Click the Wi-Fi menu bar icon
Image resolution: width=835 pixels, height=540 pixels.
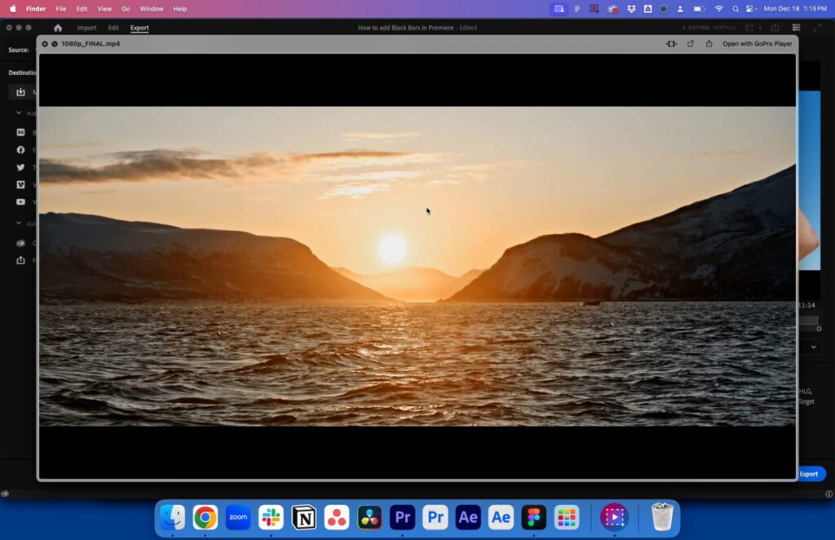pos(718,8)
